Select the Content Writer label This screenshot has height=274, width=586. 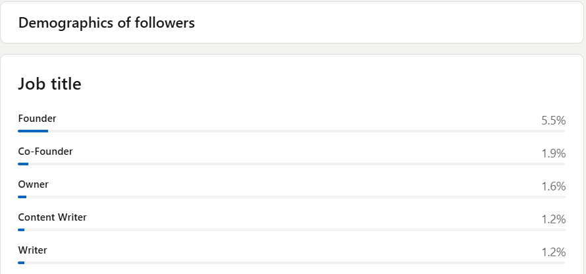[52, 217]
